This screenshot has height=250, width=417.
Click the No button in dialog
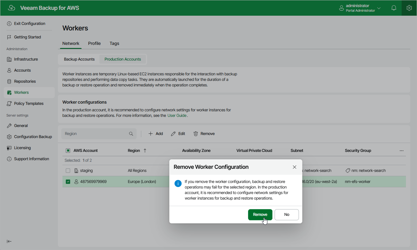pyautogui.click(x=287, y=215)
